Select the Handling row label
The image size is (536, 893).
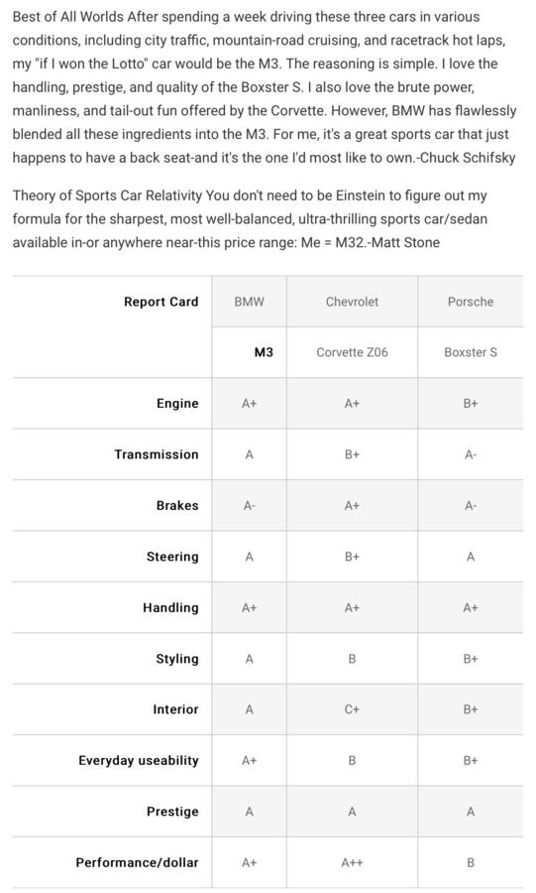[x=170, y=607]
